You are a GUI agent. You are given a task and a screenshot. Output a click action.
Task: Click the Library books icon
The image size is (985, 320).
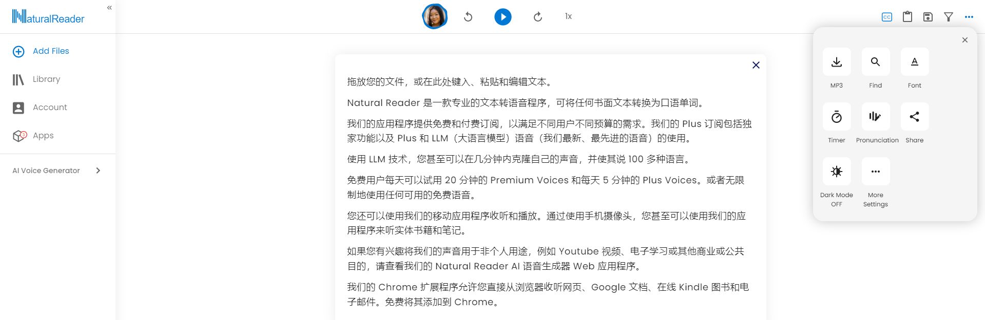click(x=18, y=79)
